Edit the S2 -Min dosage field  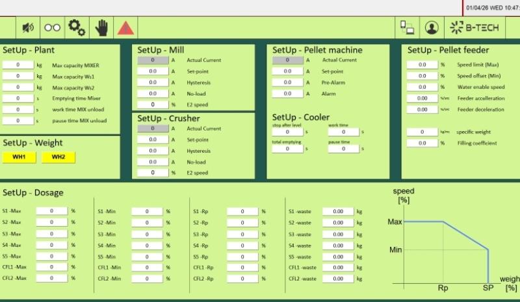click(147, 223)
